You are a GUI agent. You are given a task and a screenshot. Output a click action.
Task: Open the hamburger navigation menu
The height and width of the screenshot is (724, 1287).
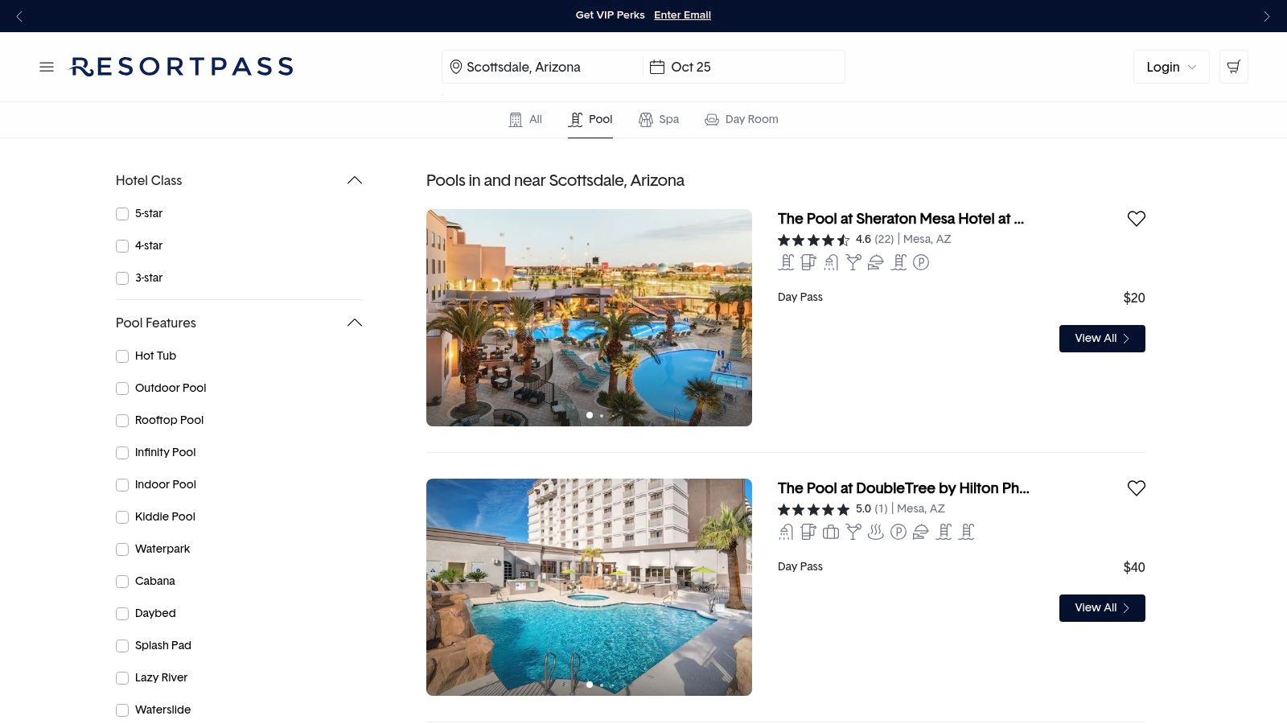47,67
